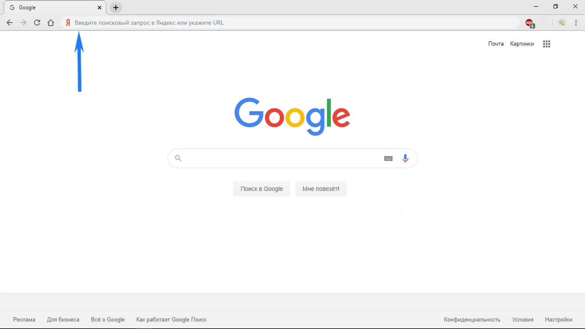Open the home page via house icon
The height and width of the screenshot is (329, 585).
pos(50,23)
